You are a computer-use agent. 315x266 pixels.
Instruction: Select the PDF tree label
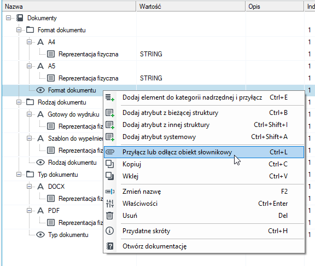click(54, 211)
